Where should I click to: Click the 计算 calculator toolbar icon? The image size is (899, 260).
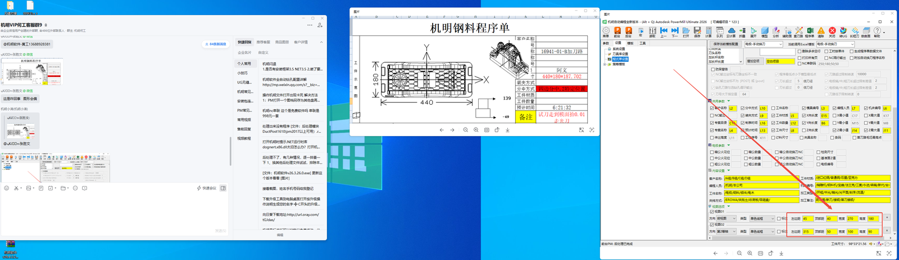pyautogui.click(x=709, y=31)
